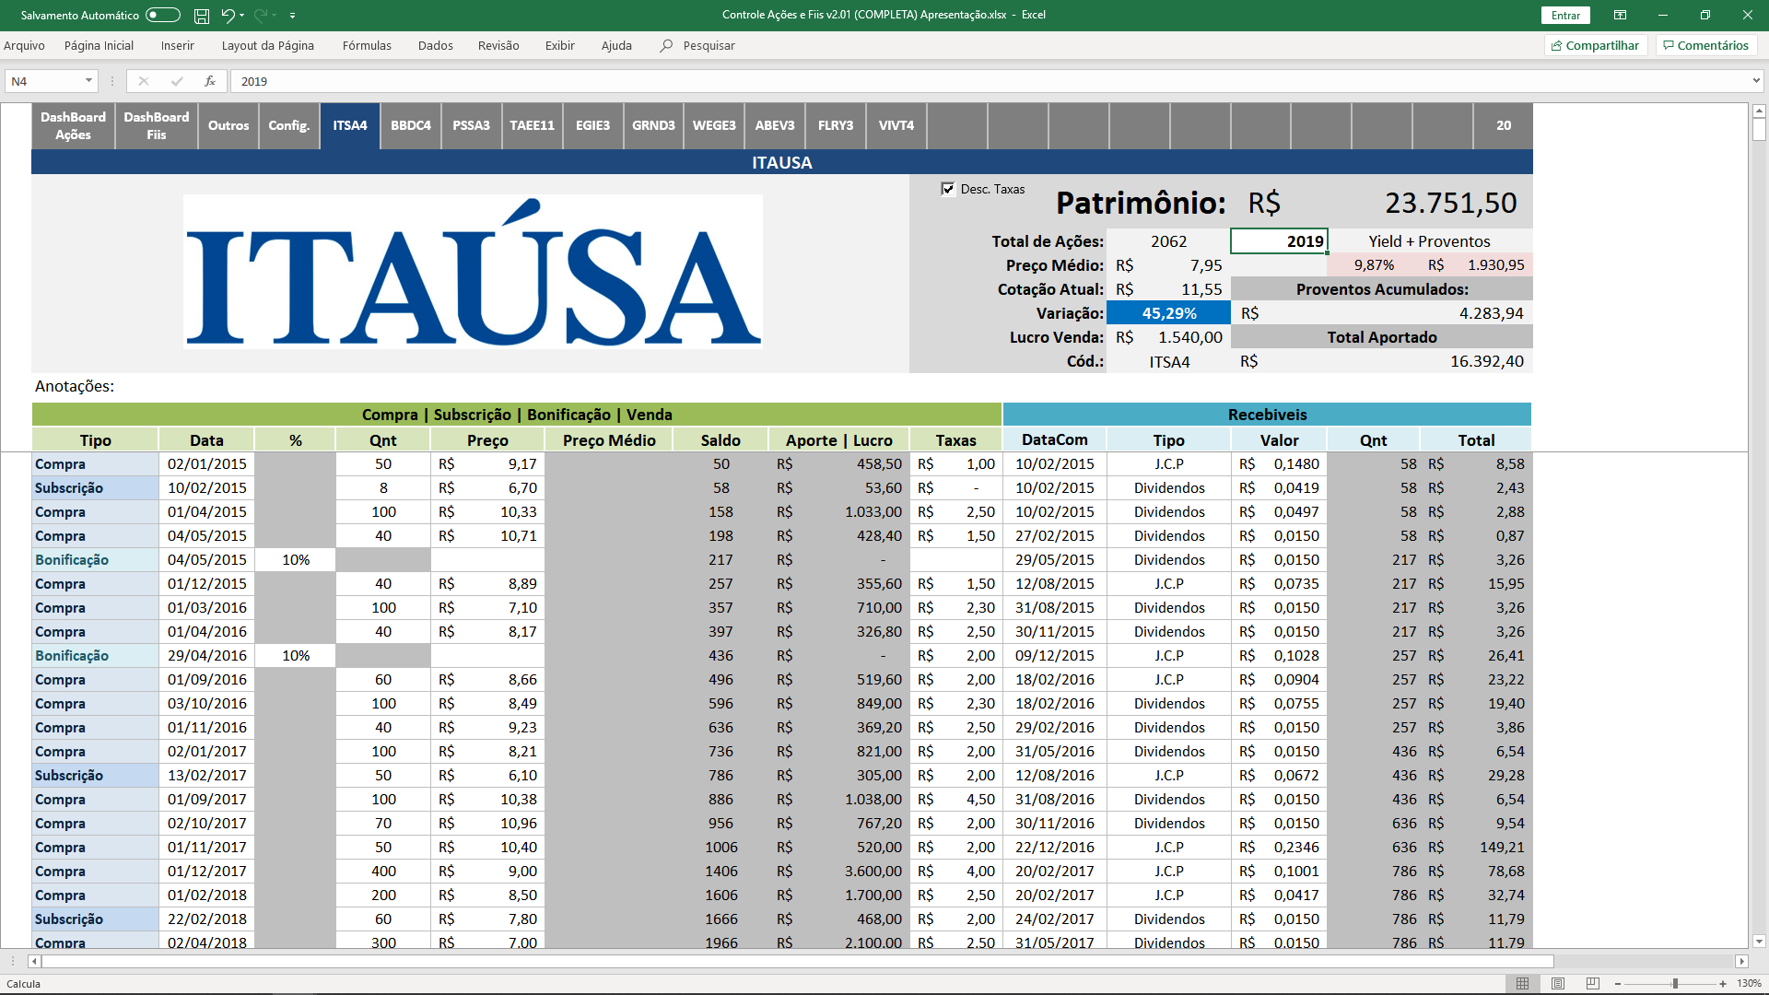This screenshot has width=1769, height=995.
Task: Open the Arquivo menu
Action: [24, 45]
